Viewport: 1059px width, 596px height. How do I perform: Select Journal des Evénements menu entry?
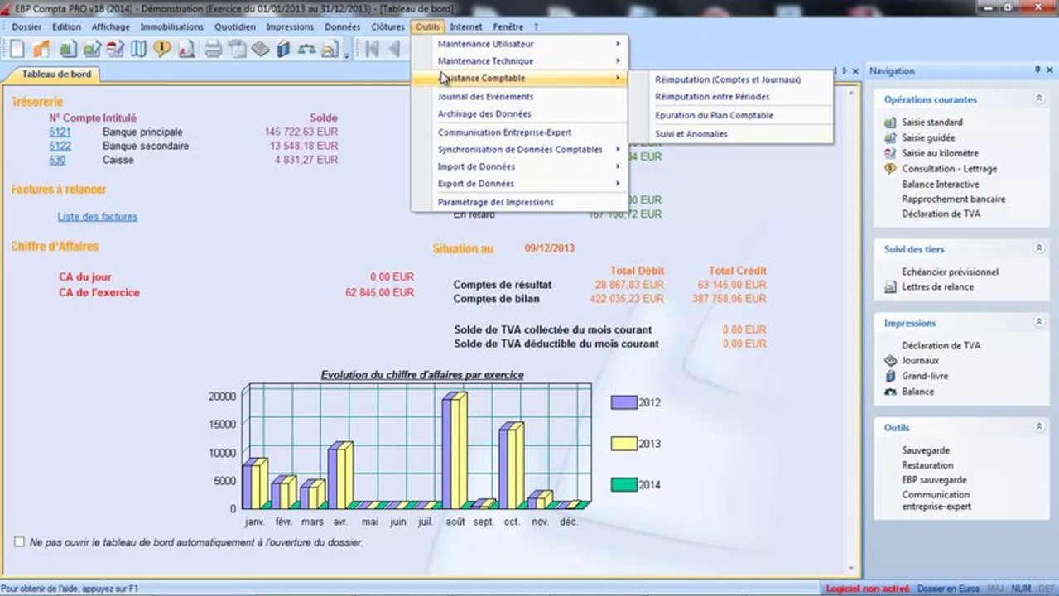click(x=485, y=97)
